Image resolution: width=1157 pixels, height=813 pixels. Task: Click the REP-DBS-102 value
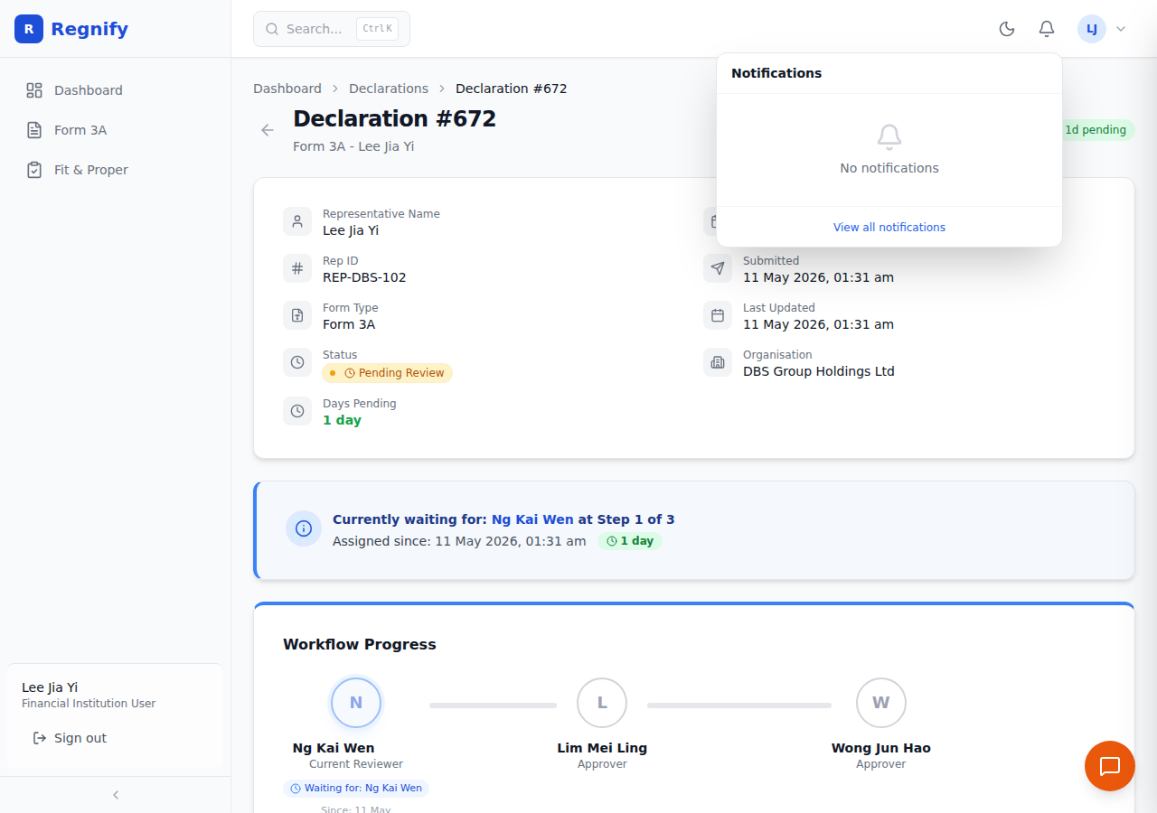click(364, 277)
